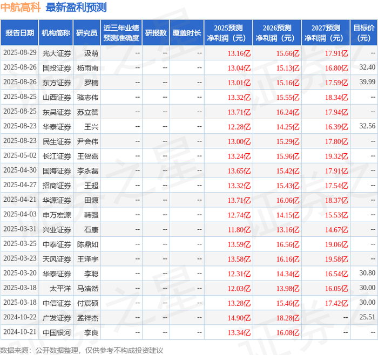378x355 pixels.
Task: Click analyst name 罗楠
Action: [91, 83]
